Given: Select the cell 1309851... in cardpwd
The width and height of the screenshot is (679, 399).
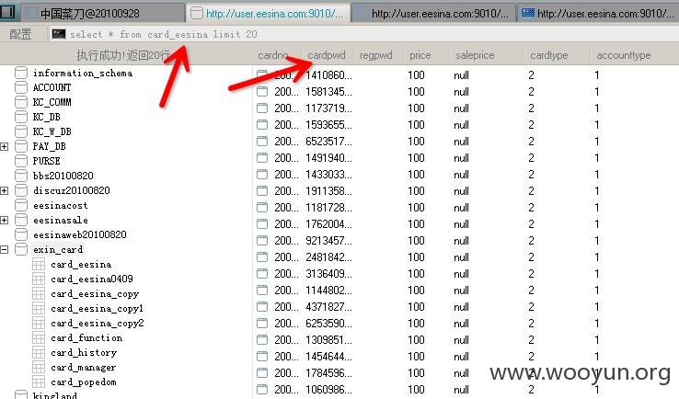Looking at the screenshot, I should pos(328,340).
